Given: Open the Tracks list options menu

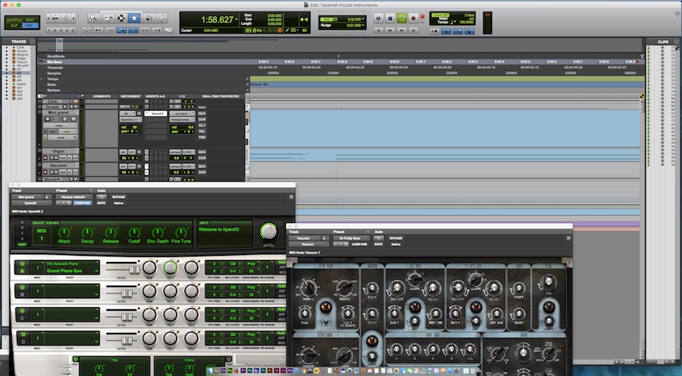Looking at the screenshot, I should coord(32,42).
